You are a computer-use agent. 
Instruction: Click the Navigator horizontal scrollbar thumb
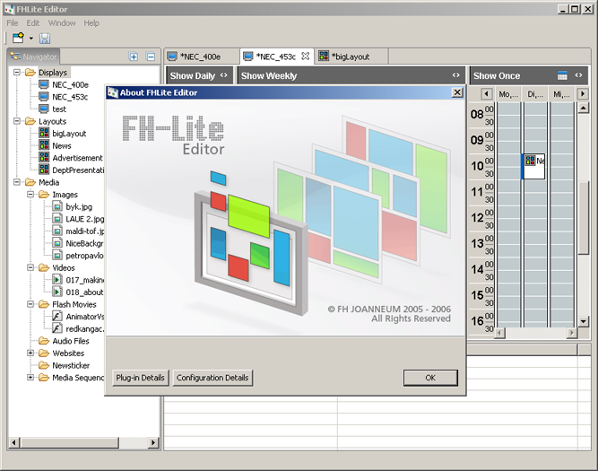pos(69,443)
